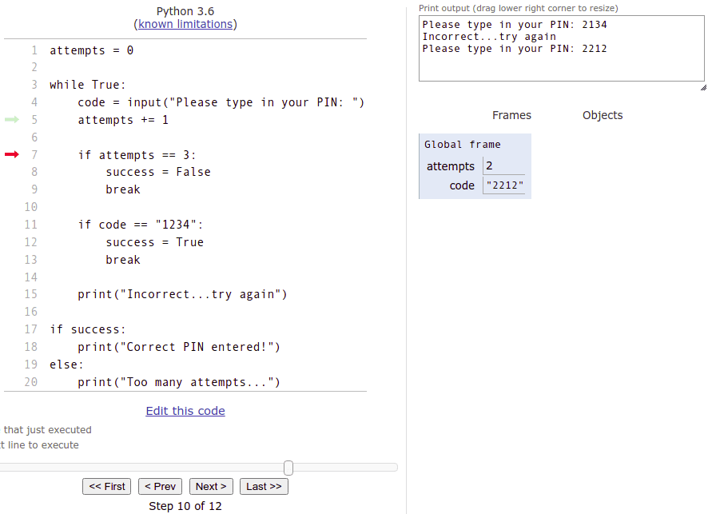Screen dimensions: 716x514
Task: Click the resize handle of the print output box
Action: [702, 86]
